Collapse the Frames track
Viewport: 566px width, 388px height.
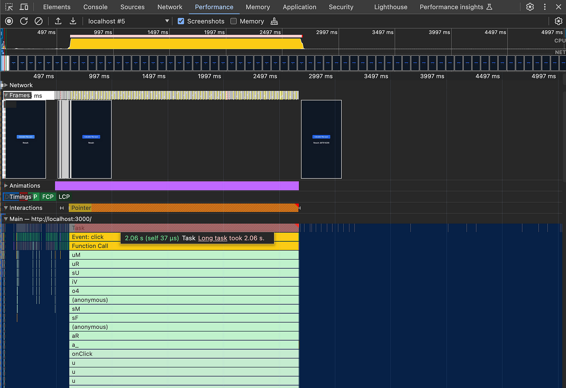[x=6, y=95]
